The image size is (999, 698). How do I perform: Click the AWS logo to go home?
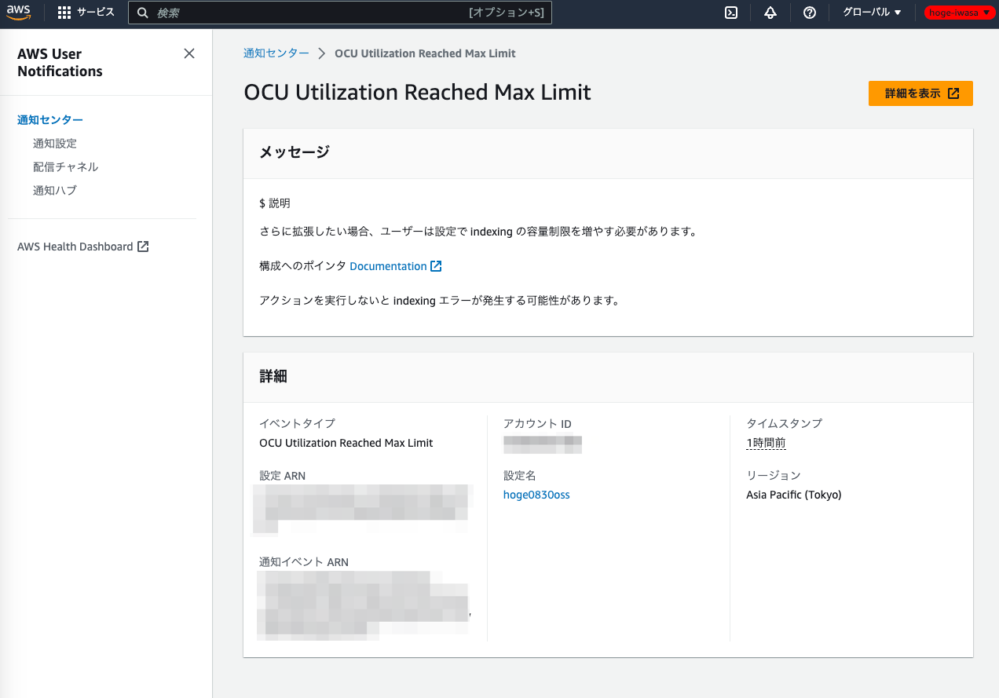pyautogui.click(x=19, y=12)
